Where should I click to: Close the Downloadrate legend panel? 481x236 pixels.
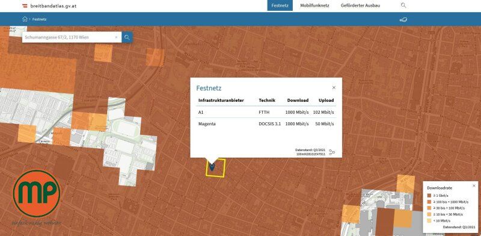coord(474,185)
